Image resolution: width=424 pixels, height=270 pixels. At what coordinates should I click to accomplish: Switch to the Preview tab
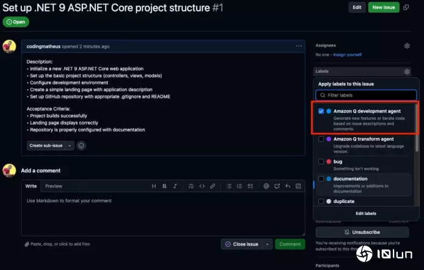(54, 186)
